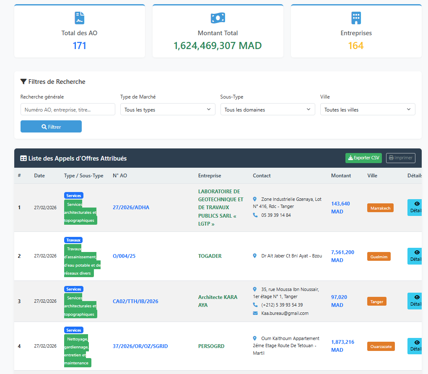Select the orange Marrakech city badge
428x374 pixels.
click(380, 208)
